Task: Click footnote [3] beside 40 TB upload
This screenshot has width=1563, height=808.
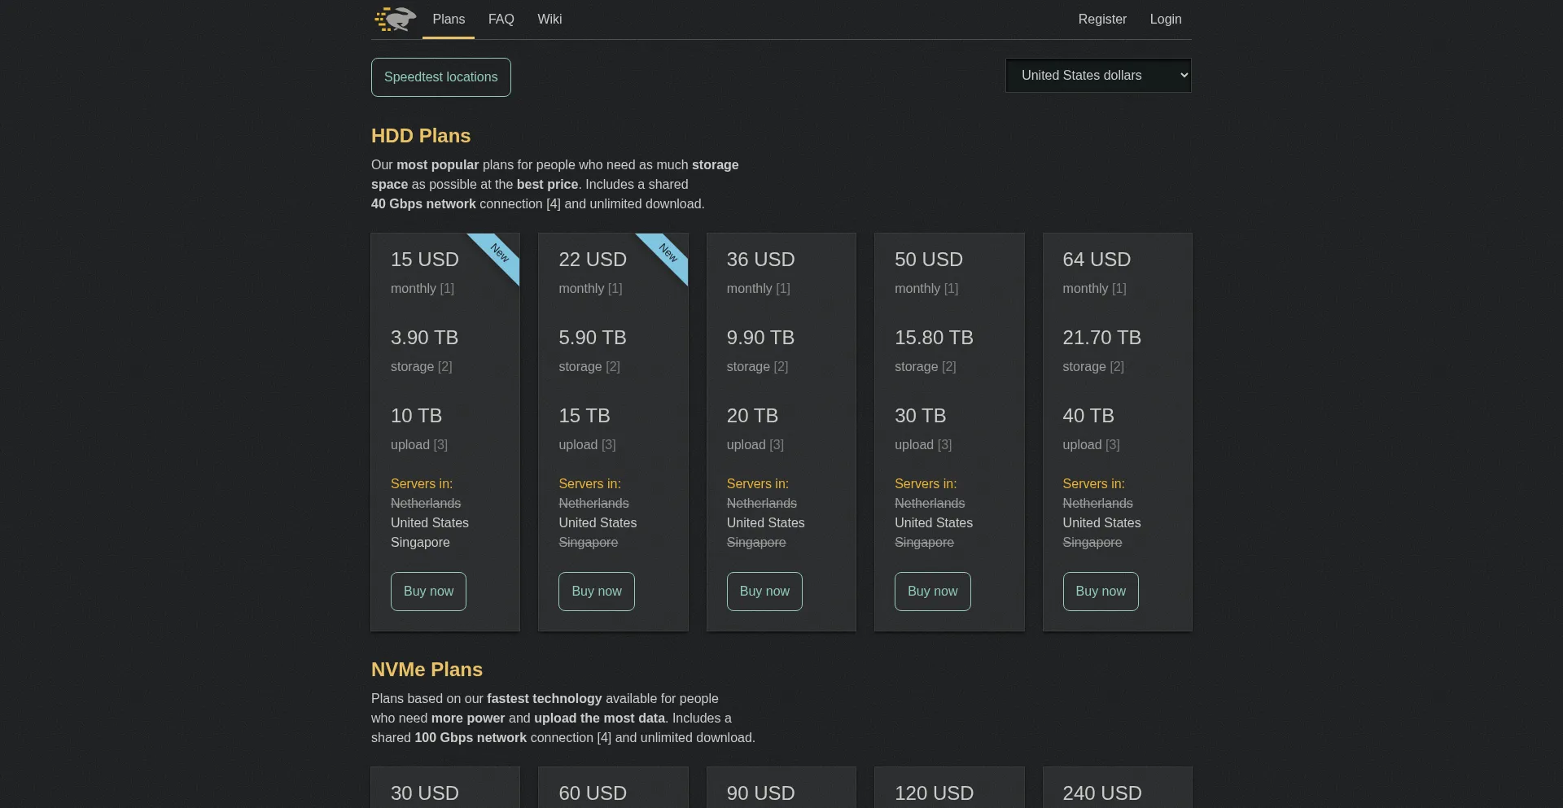Action: pos(1112,445)
